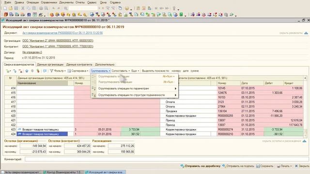Click the Undo arrow icon
Screen dimensions: 310x174
(x=53, y=8)
